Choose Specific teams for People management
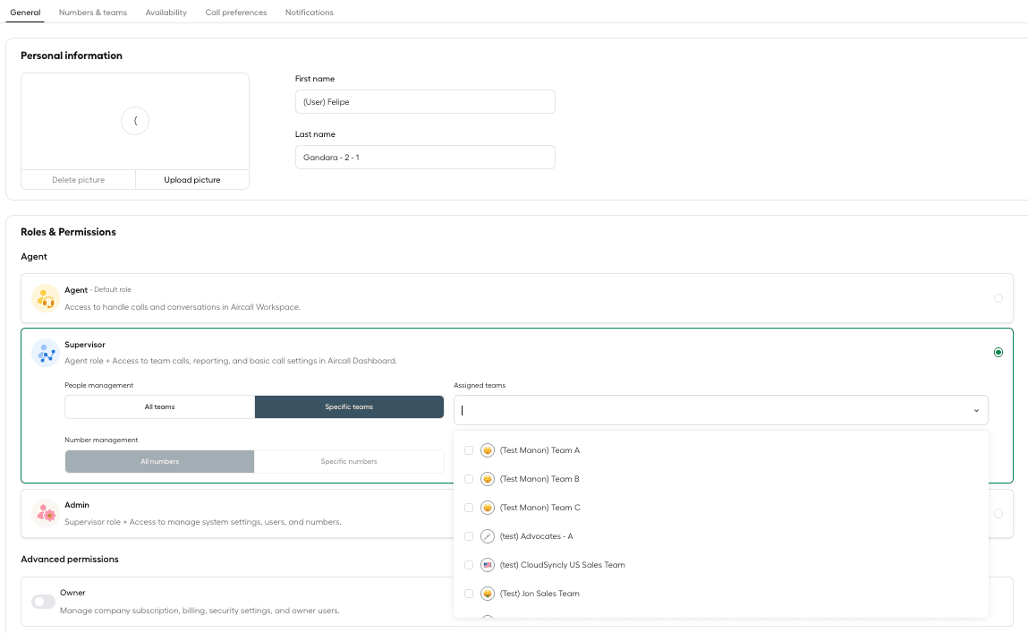Image resolution: width=1028 pixels, height=633 pixels. [350, 407]
